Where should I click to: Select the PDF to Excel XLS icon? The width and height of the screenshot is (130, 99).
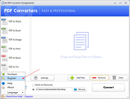tap(5, 30)
